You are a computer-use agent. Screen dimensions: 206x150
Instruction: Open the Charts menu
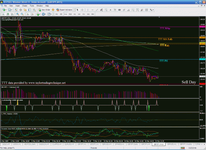(25, 6)
